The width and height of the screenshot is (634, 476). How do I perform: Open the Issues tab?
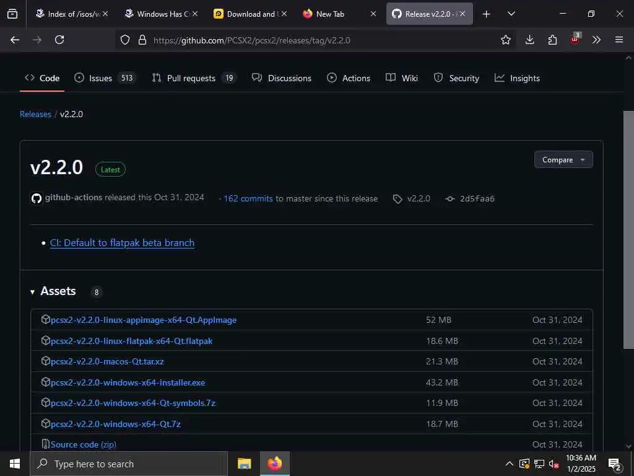(x=105, y=78)
